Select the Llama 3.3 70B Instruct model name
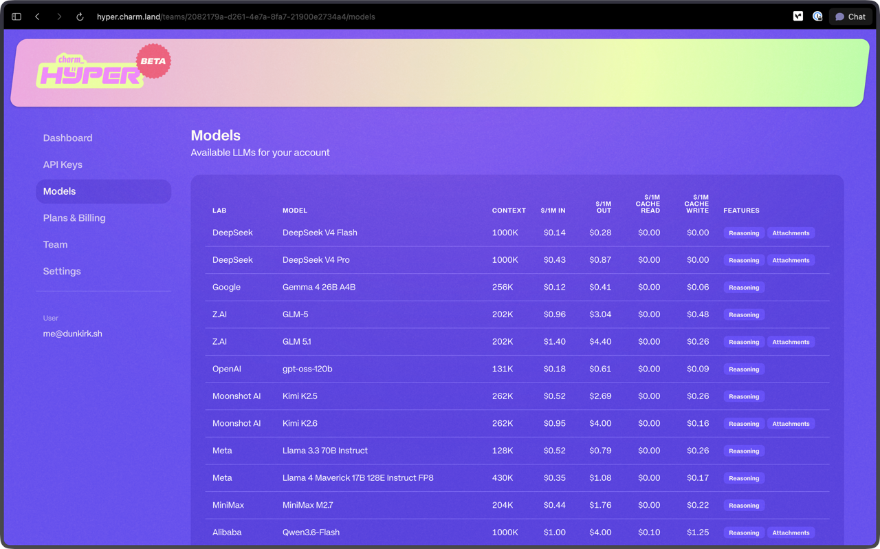The height and width of the screenshot is (549, 880). (x=325, y=451)
